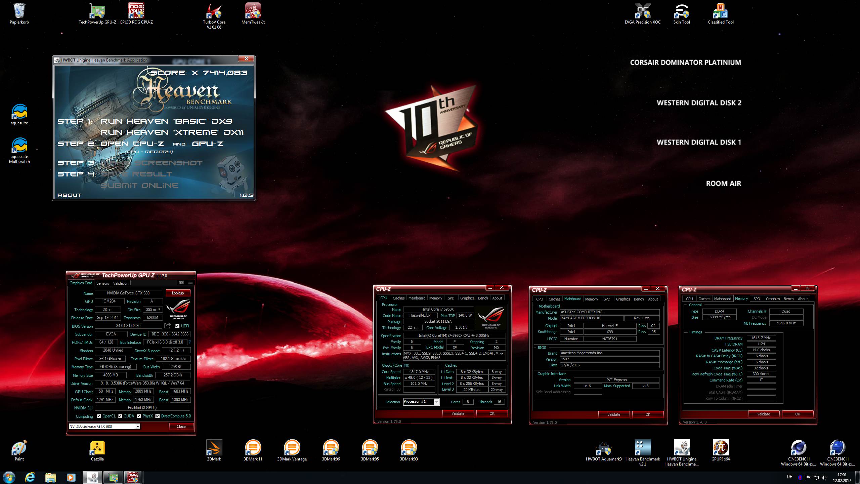860x484 pixels.
Task: Click About in the HWBOT Heaven window
Action: tap(69, 195)
